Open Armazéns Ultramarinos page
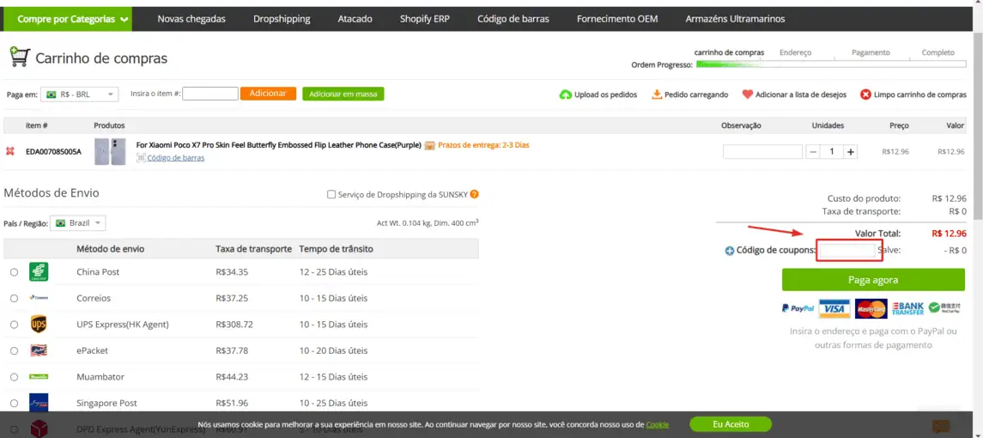The image size is (983, 438). click(x=735, y=19)
